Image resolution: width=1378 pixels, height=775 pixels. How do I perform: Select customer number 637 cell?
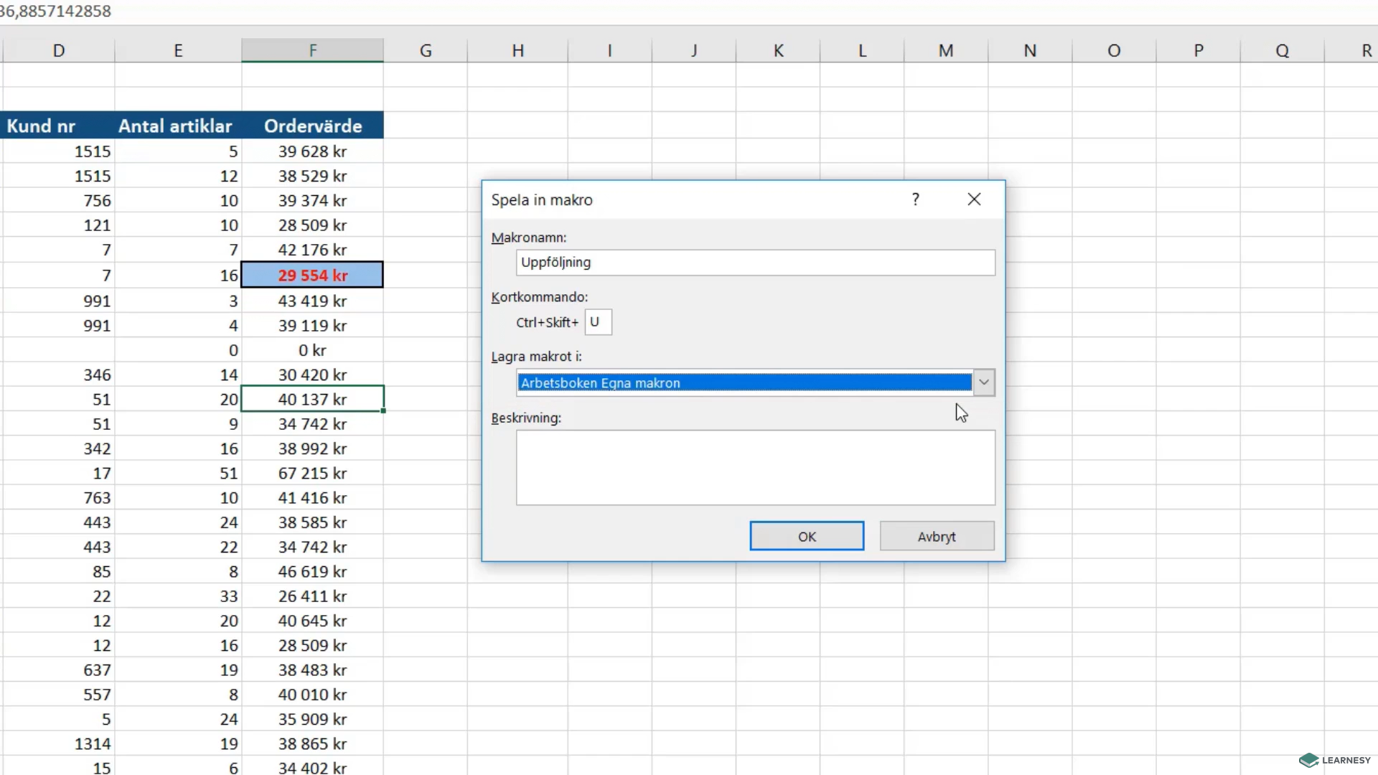tap(59, 670)
